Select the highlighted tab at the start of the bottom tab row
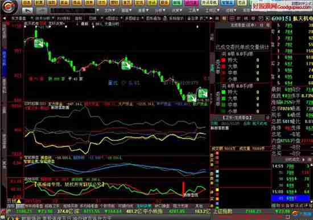The image size is (313, 220). pos(19,206)
